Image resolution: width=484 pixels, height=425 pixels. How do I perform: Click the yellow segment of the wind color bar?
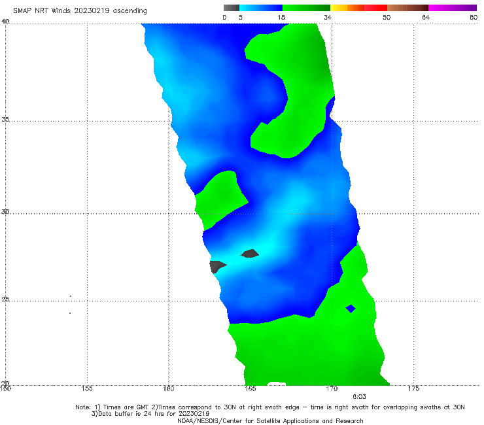pyautogui.click(x=339, y=8)
